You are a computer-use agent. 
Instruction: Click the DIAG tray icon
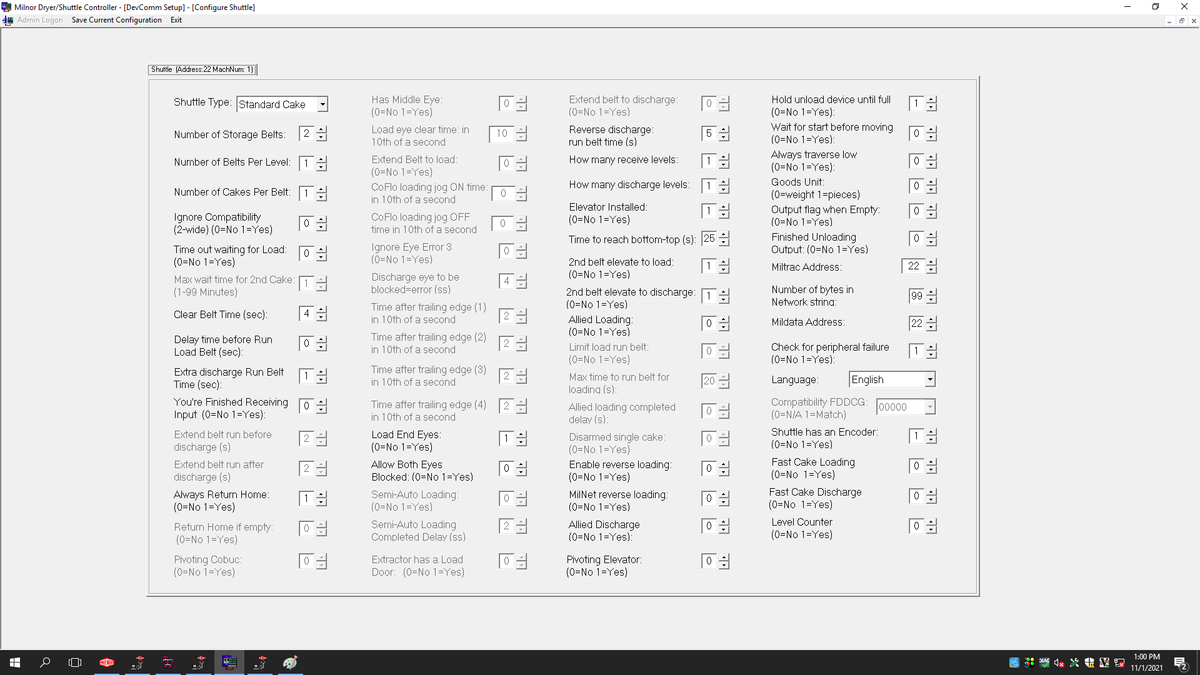click(x=1044, y=662)
